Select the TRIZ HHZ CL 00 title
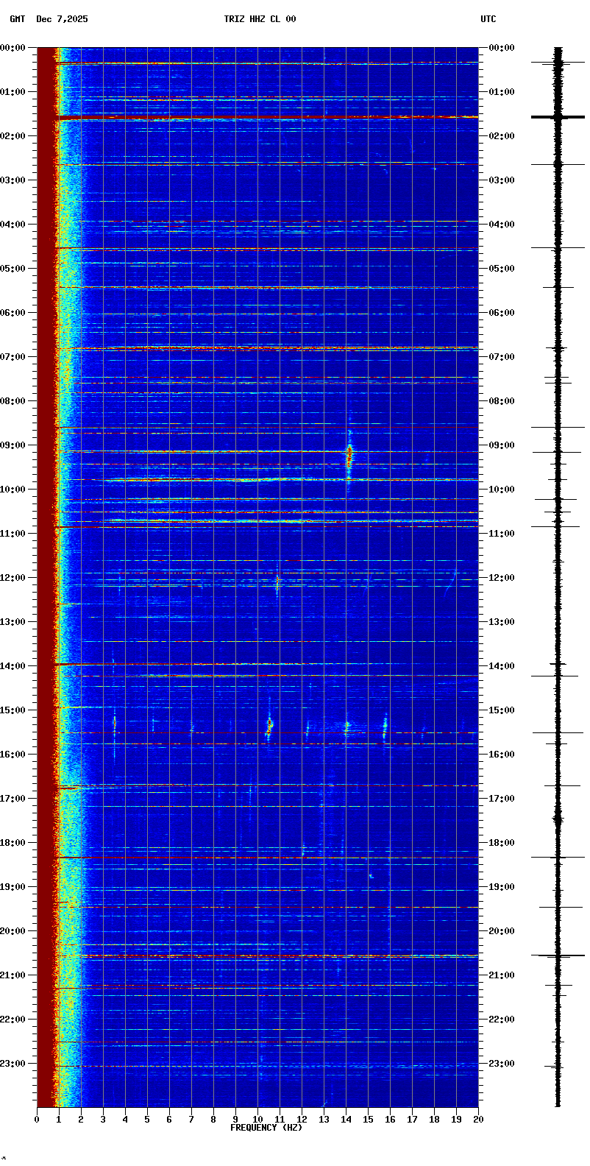Viewport: 590px width, 1166px height. coord(260,19)
